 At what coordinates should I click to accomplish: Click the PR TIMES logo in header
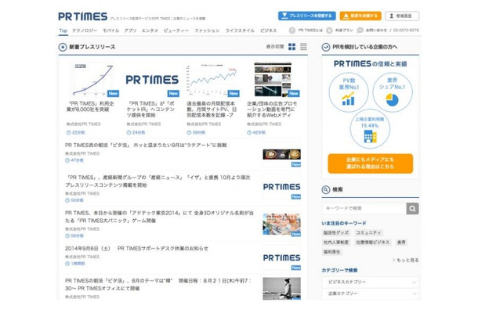[82, 16]
